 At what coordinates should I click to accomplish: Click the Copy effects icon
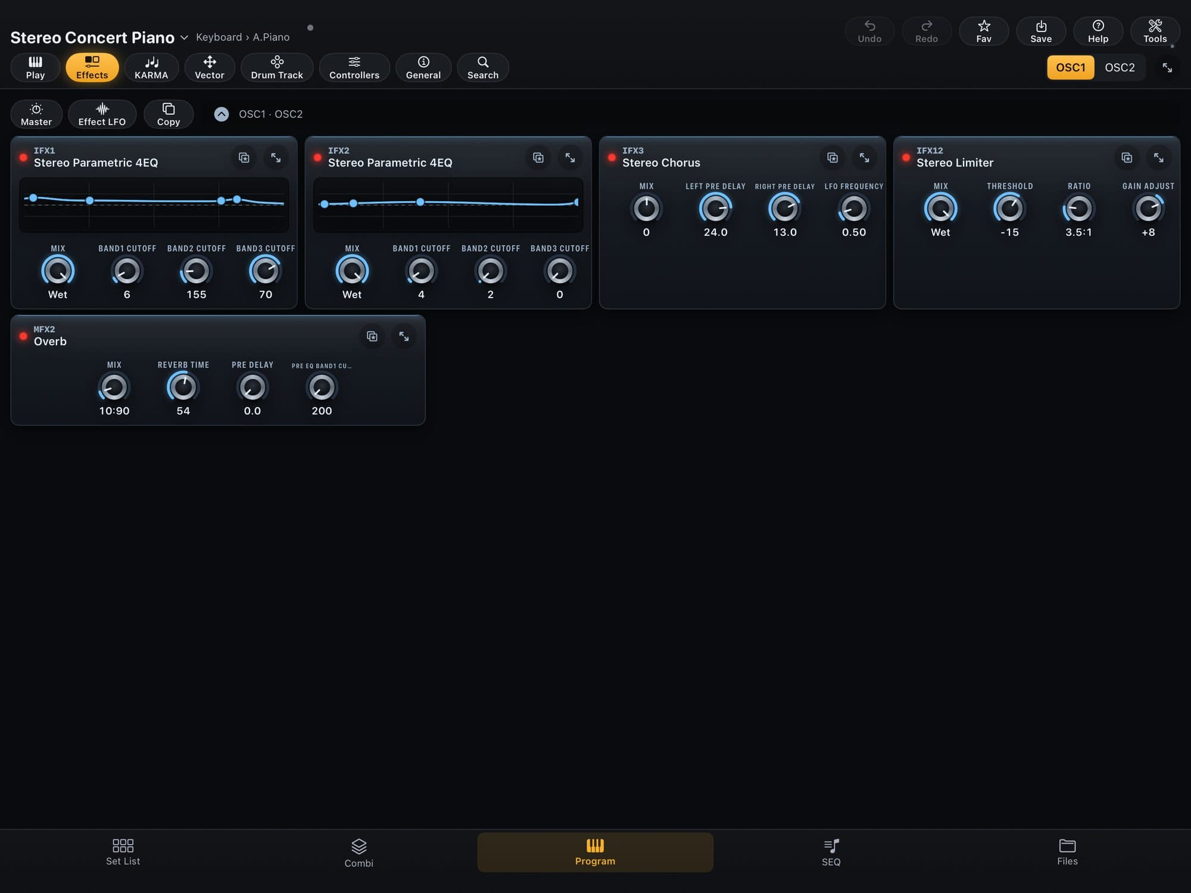click(169, 114)
